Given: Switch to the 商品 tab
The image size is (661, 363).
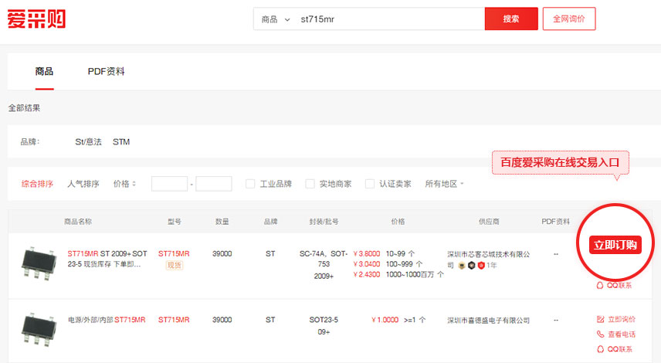Looking at the screenshot, I should [x=44, y=72].
